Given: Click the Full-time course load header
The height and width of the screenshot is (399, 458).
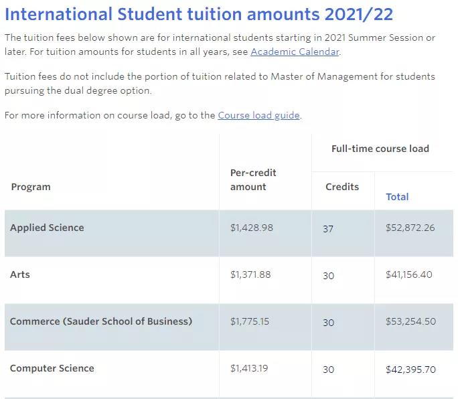Looking at the screenshot, I should coord(380,149).
